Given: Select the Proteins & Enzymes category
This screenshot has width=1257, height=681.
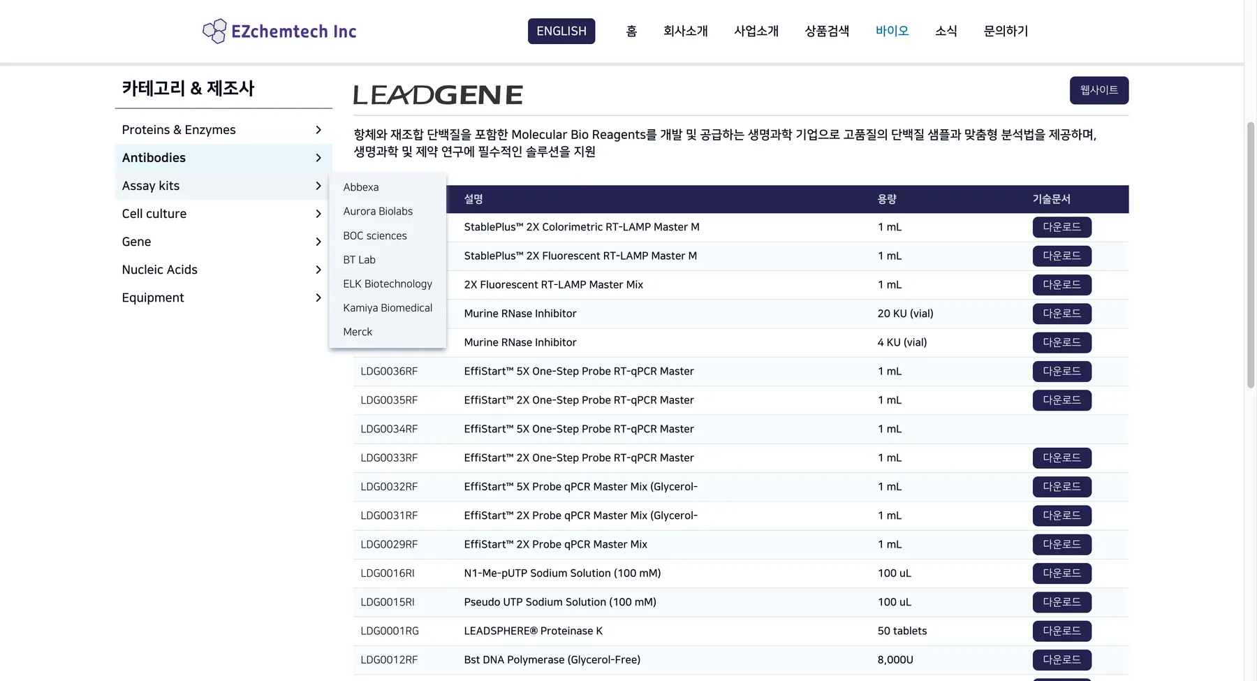Looking at the screenshot, I should [223, 130].
